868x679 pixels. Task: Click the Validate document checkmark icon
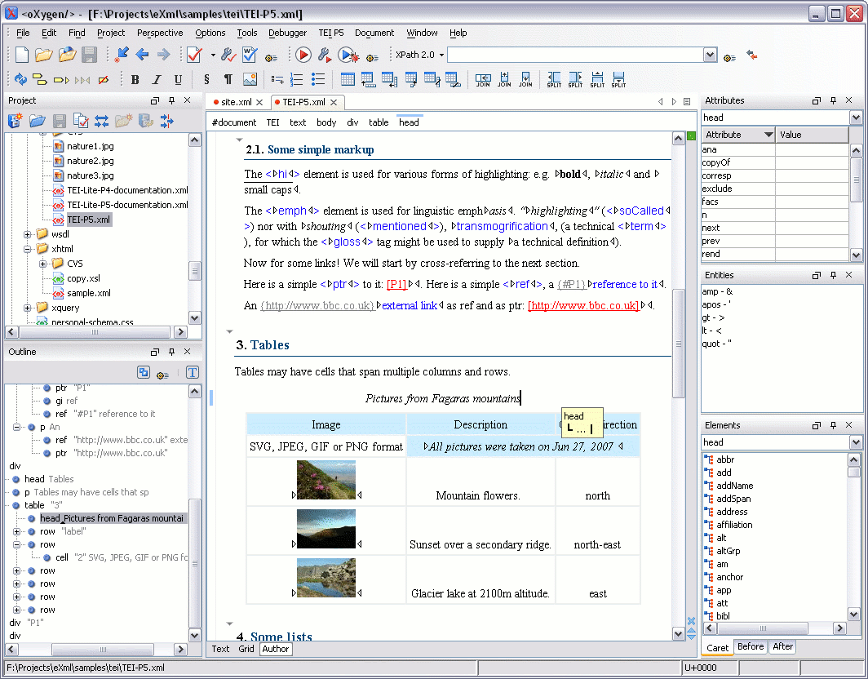[193, 55]
